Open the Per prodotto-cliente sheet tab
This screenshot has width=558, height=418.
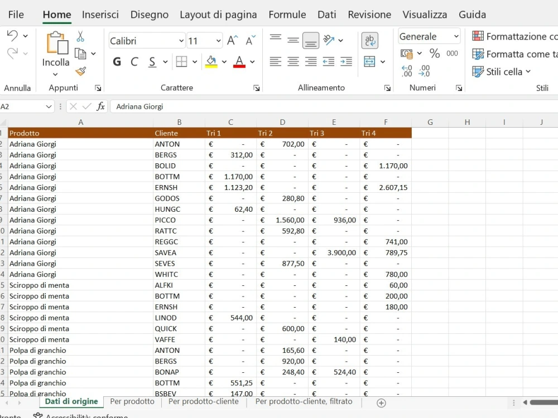[204, 401]
